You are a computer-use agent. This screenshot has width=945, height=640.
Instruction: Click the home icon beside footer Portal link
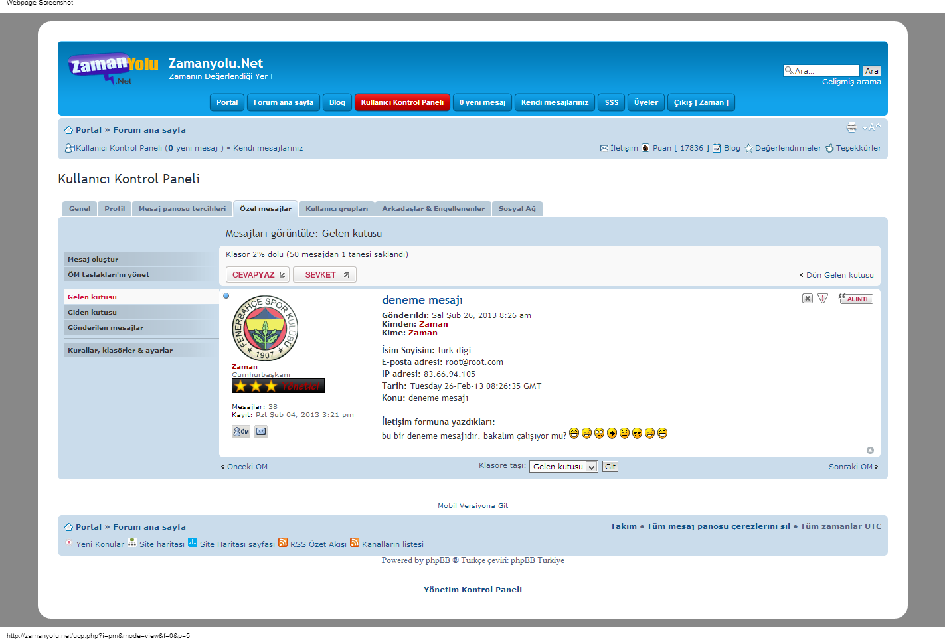click(x=68, y=527)
